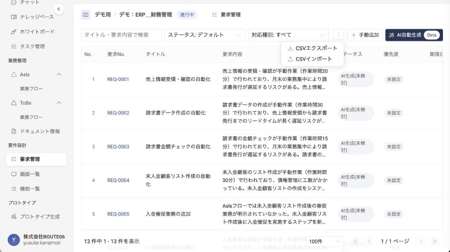This screenshot has height=252, width=450.
Task: Open requirement REQ-0002
Action: click(x=118, y=113)
